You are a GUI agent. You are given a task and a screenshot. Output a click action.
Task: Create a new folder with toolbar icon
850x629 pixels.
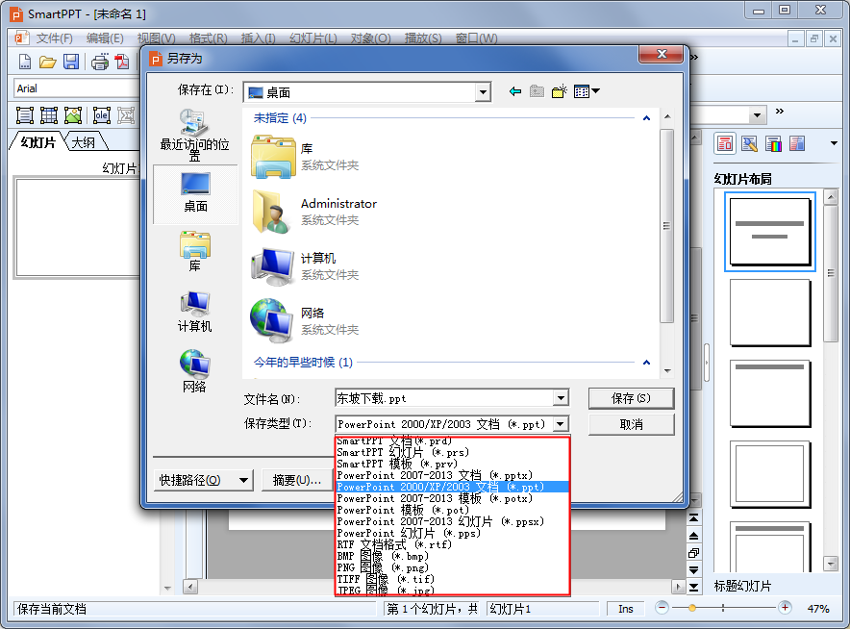(x=560, y=91)
